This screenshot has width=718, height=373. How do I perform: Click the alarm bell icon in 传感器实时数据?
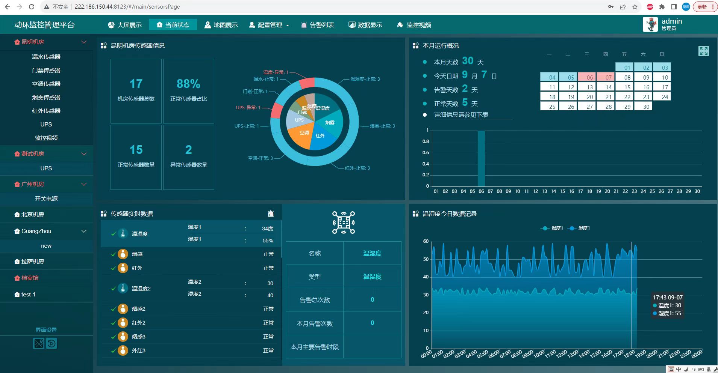pyautogui.click(x=271, y=214)
